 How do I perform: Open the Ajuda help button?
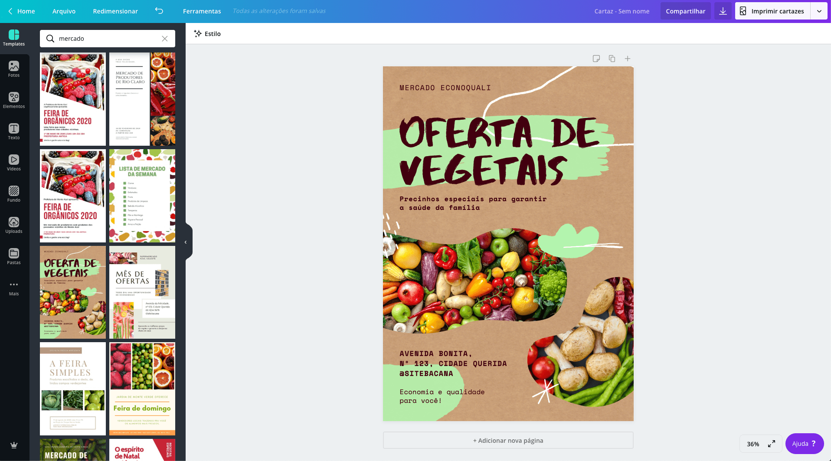tap(805, 444)
